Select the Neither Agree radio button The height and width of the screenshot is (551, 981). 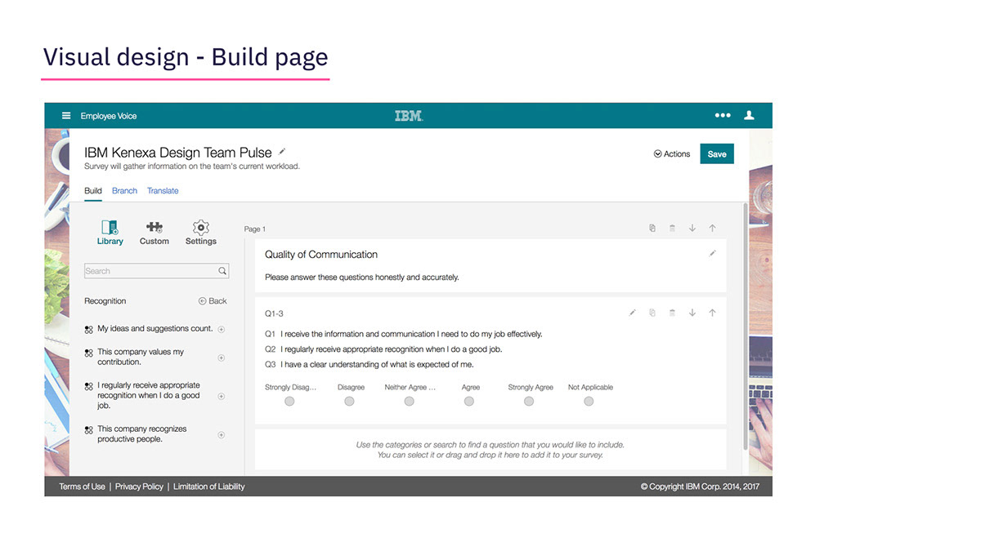[x=409, y=402]
